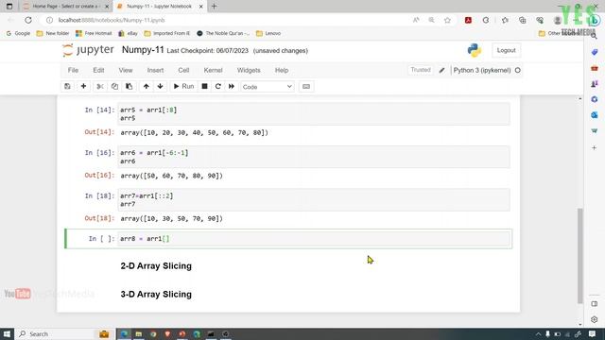Image resolution: width=605 pixels, height=340 pixels.
Task: Open a new browser tab
Action: point(214,7)
